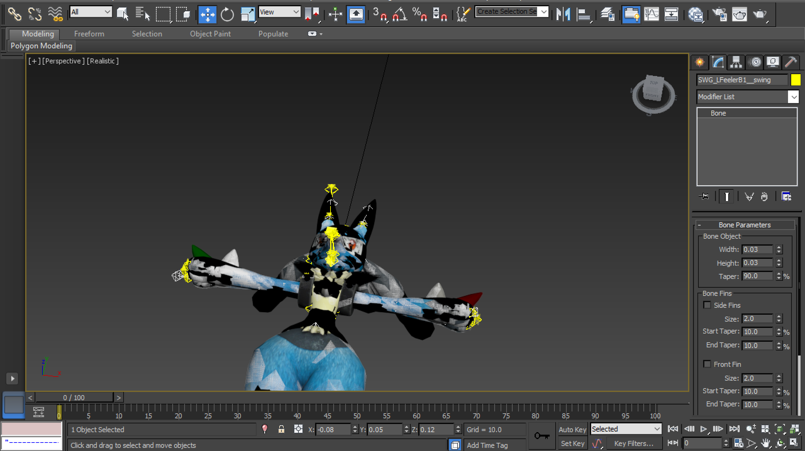Viewport: 805px width, 451px height.
Task: Open Key Filters dialog
Action: (634, 443)
